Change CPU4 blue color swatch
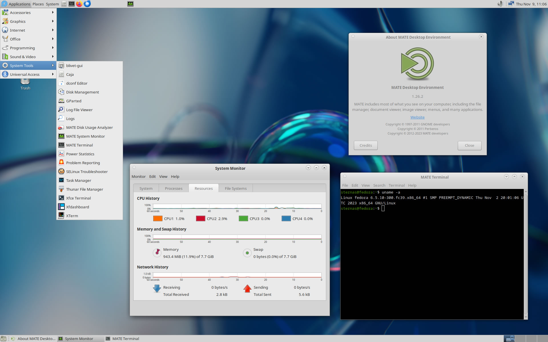The height and width of the screenshot is (342, 548). pos(286,219)
